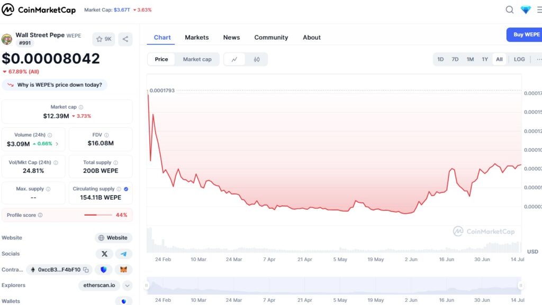Click the Buy WEPE button
Viewport: 542px width, 305px height.
[526, 35]
